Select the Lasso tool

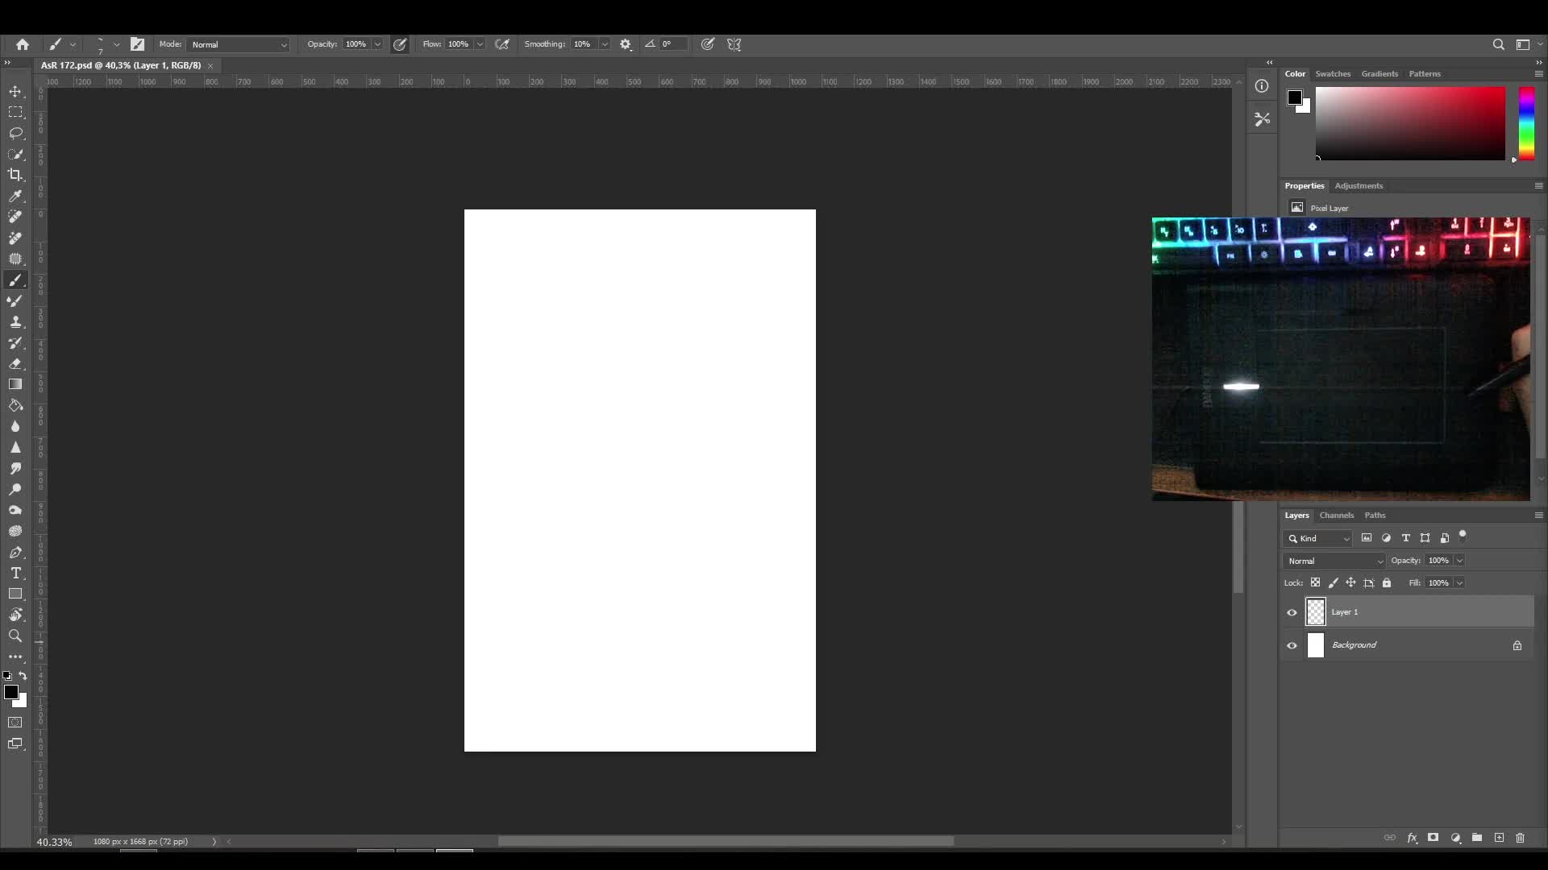tap(15, 133)
